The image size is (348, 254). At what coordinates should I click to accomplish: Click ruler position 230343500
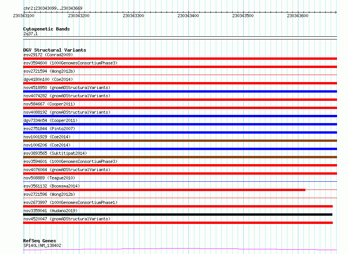click(243, 16)
